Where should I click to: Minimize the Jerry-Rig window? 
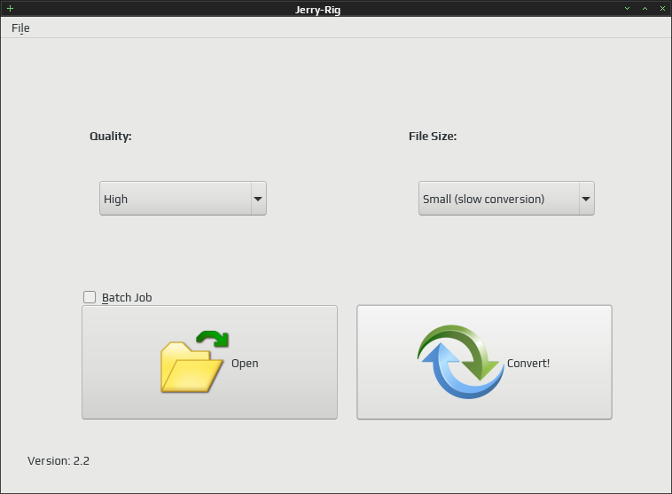[627, 9]
